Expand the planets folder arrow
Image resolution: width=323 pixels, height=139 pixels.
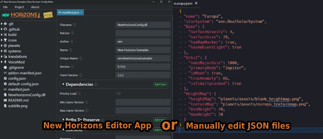point(2,46)
